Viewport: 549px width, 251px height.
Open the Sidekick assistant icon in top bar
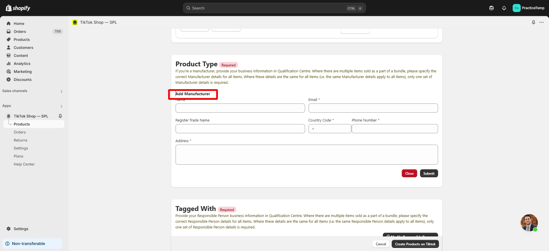point(491,8)
